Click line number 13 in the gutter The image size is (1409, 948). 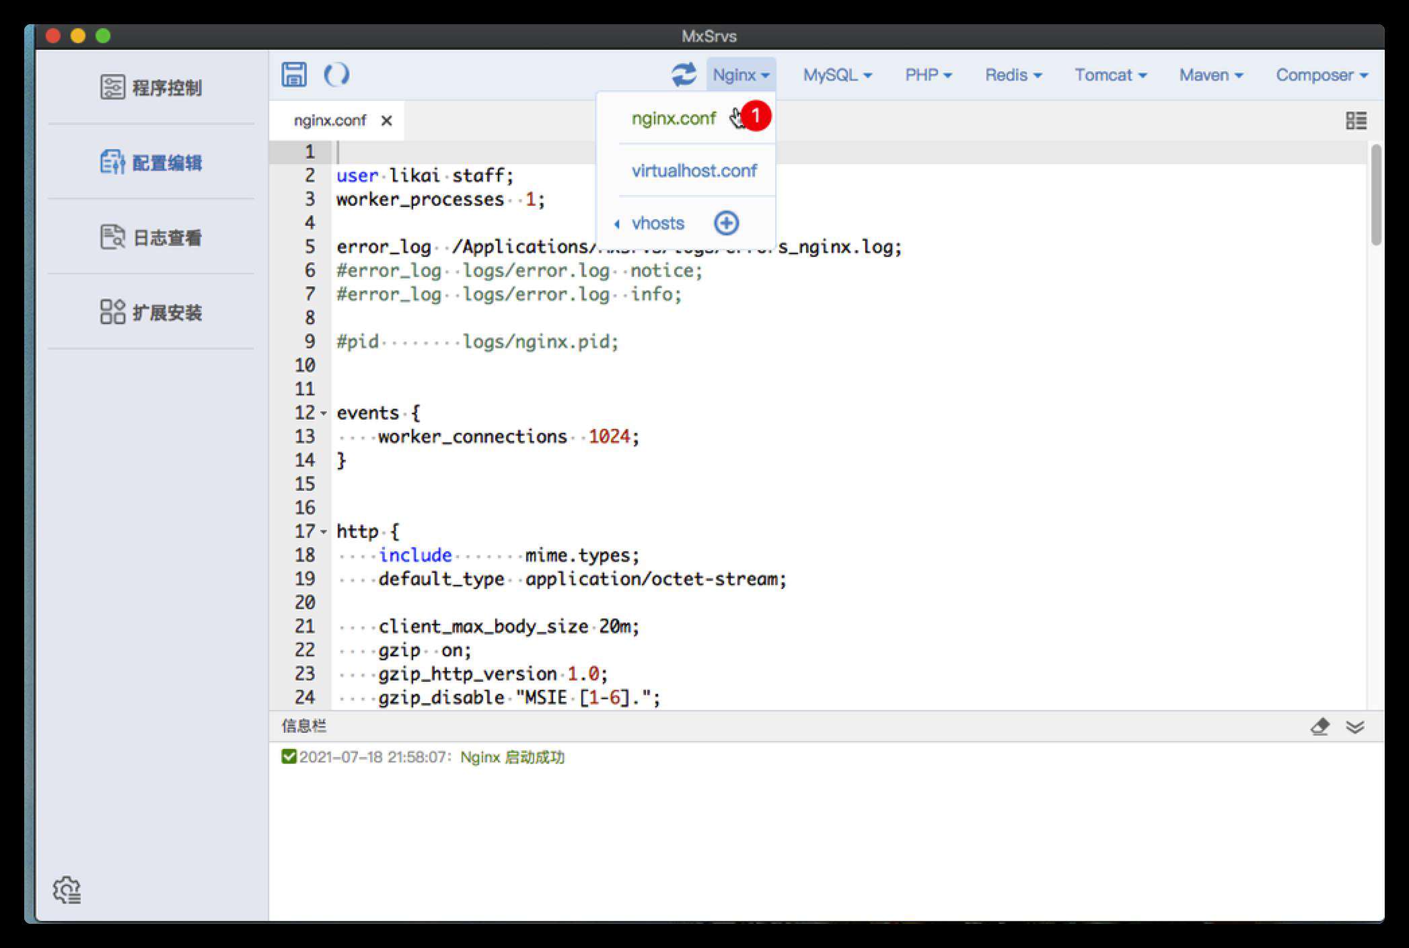[x=305, y=436]
